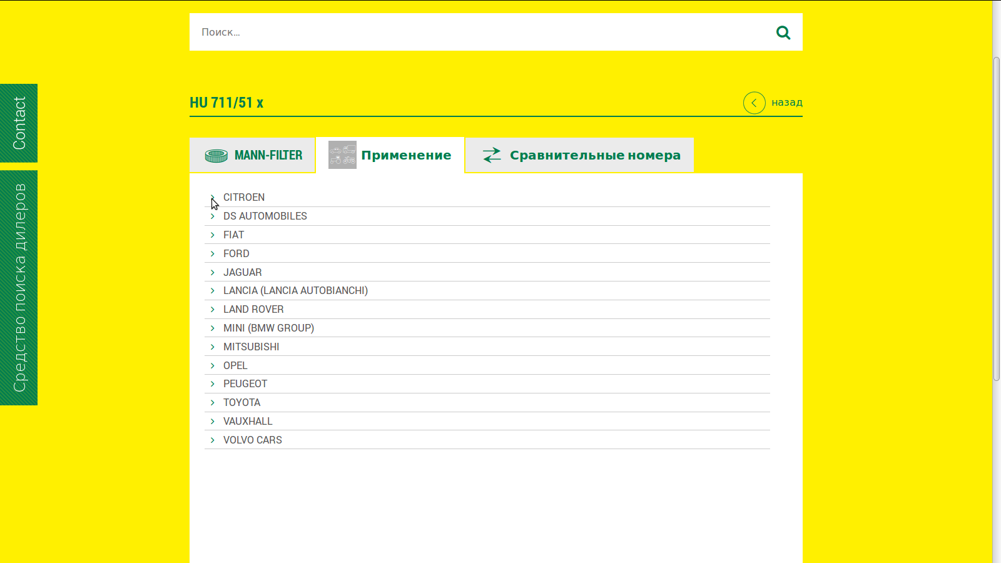Select the PEUGEOT brand name
This screenshot has width=1001, height=563.
click(x=245, y=384)
